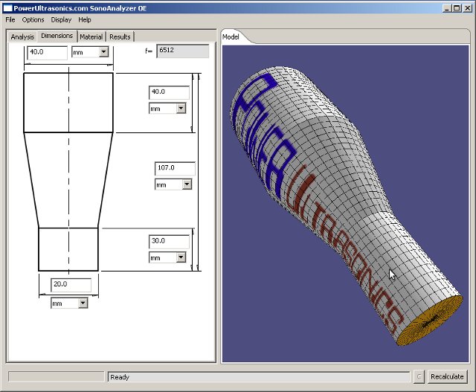The image size is (476, 392).
Task: Open the Display menu
Action: click(x=61, y=20)
